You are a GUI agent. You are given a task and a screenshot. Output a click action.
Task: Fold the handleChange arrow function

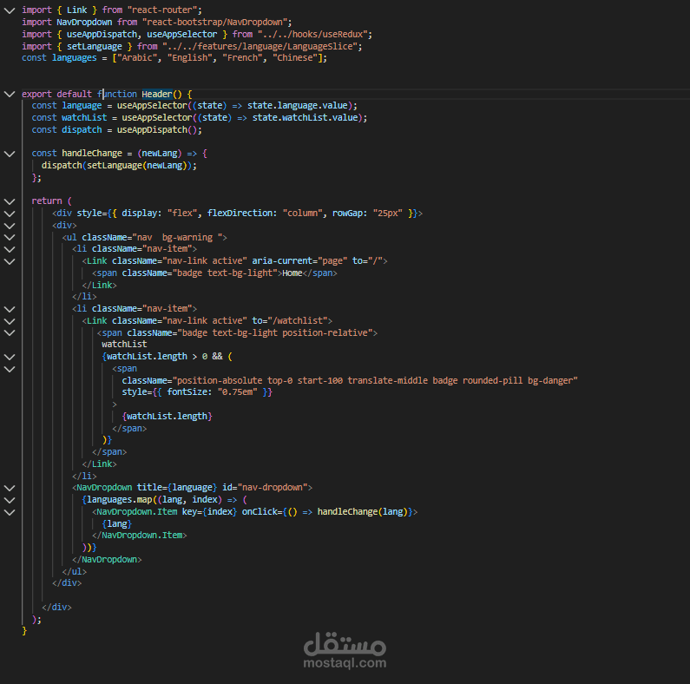10,154
